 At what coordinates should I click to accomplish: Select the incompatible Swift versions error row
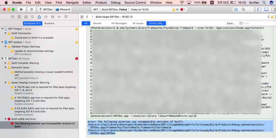[39, 125]
